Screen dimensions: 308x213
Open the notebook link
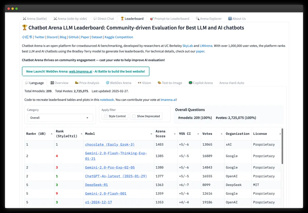pos(107,100)
